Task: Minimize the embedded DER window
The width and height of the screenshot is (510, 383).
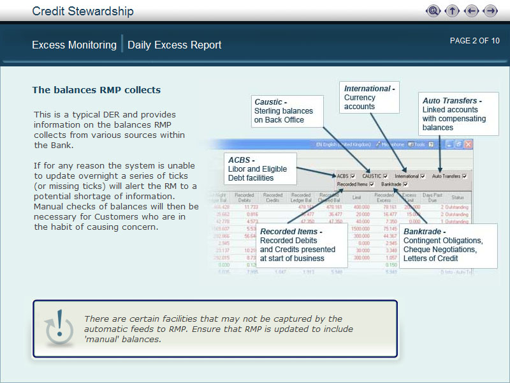Action: click(449, 144)
